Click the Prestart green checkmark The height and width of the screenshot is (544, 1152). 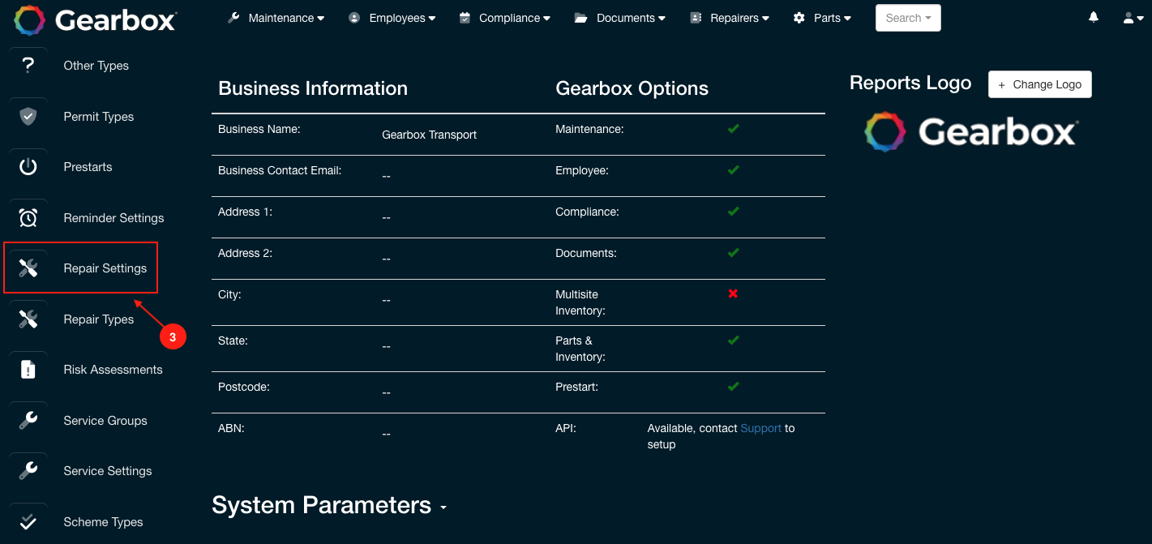click(x=733, y=386)
